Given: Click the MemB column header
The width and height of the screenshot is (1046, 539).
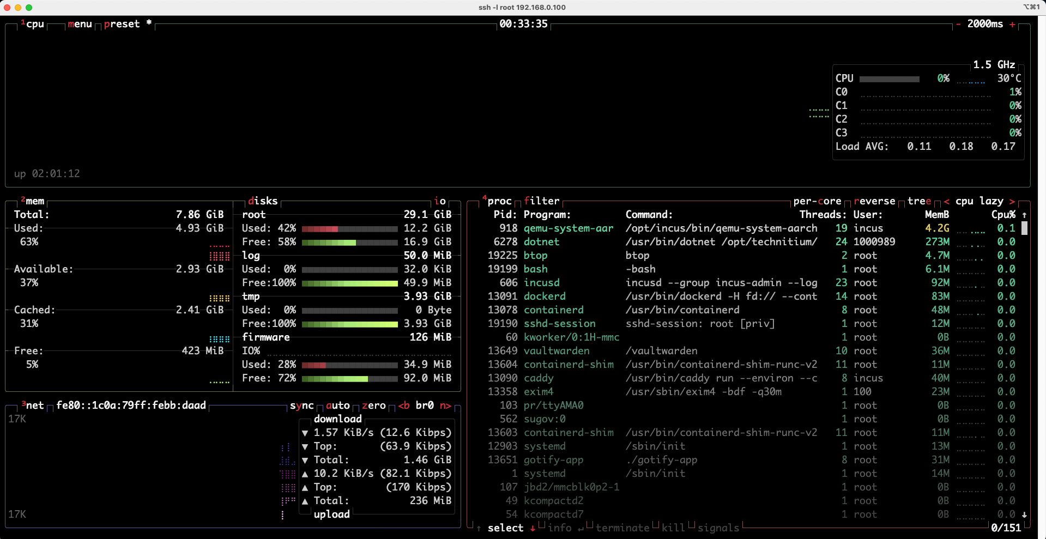Looking at the screenshot, I should pyautogui.click(x=937, y=215).
